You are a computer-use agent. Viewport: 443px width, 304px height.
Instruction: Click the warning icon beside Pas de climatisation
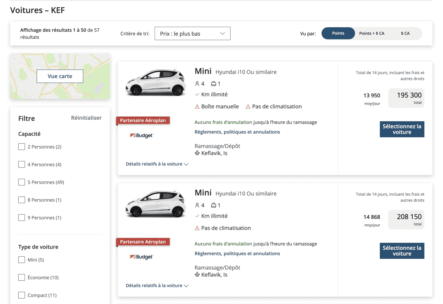[248, 106]
